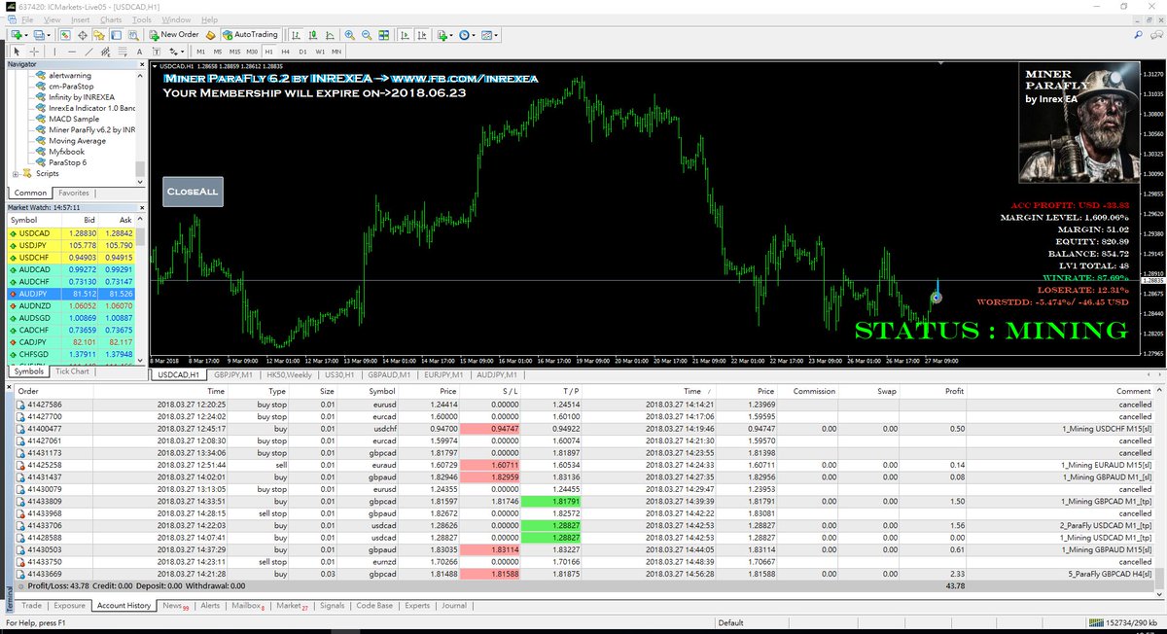1167x634 pixels.
Task: Close the Navigator panel
Action: 142,64
